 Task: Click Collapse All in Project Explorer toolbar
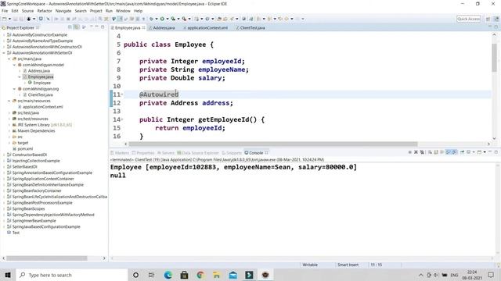70,27
